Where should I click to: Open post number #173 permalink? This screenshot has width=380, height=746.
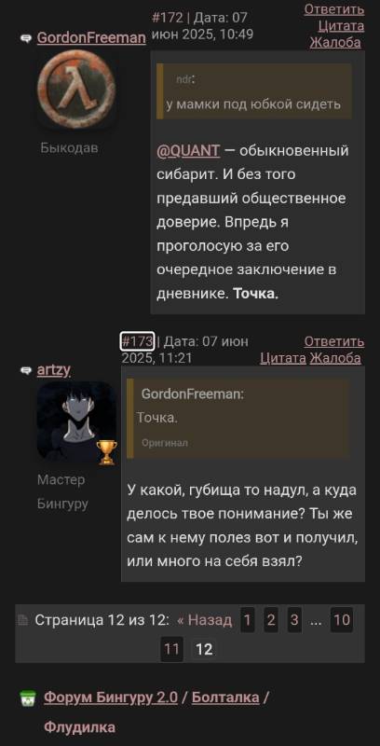pyautogui.click(x=137, y=341)
